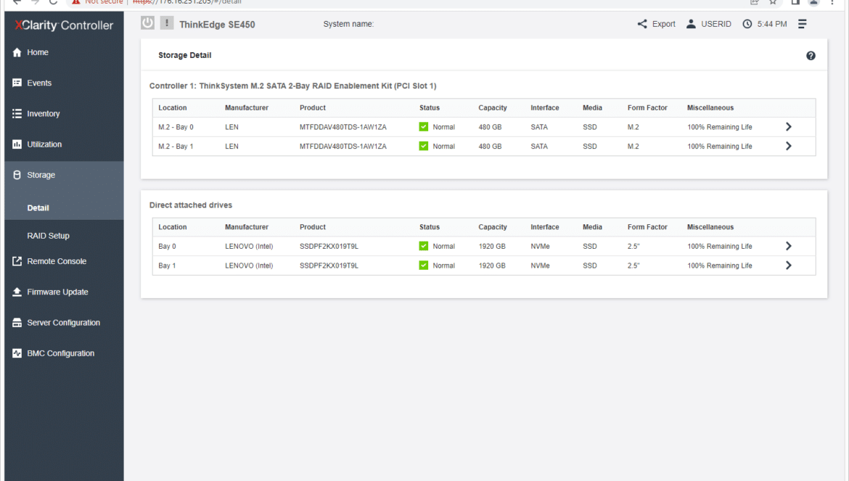Click the USERID label
The height and width of the screenshot is (481, 849).
tap(715, 24)
